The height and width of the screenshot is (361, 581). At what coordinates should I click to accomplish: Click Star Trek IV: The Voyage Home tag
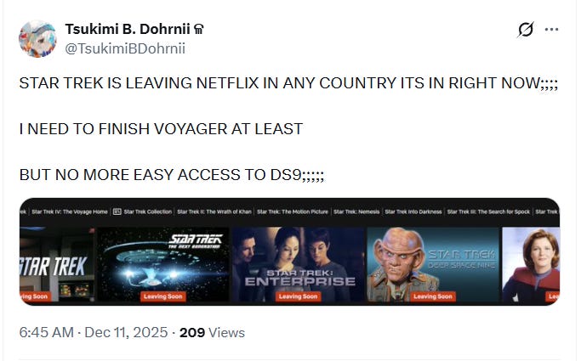pos(70,212)
